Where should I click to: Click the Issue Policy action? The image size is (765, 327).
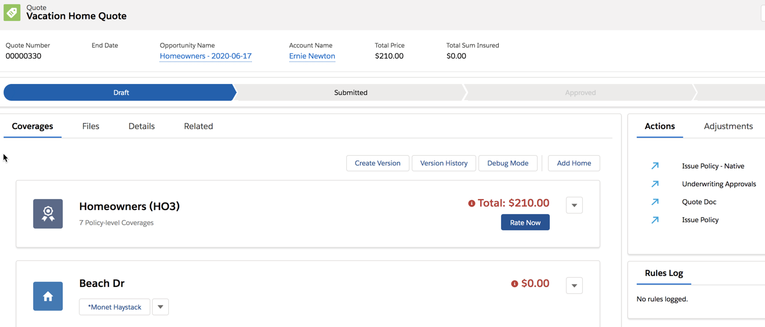click(700, 220)
